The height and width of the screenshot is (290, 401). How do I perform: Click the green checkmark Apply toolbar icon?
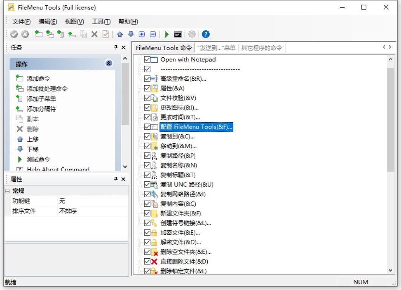coord(14,34)
